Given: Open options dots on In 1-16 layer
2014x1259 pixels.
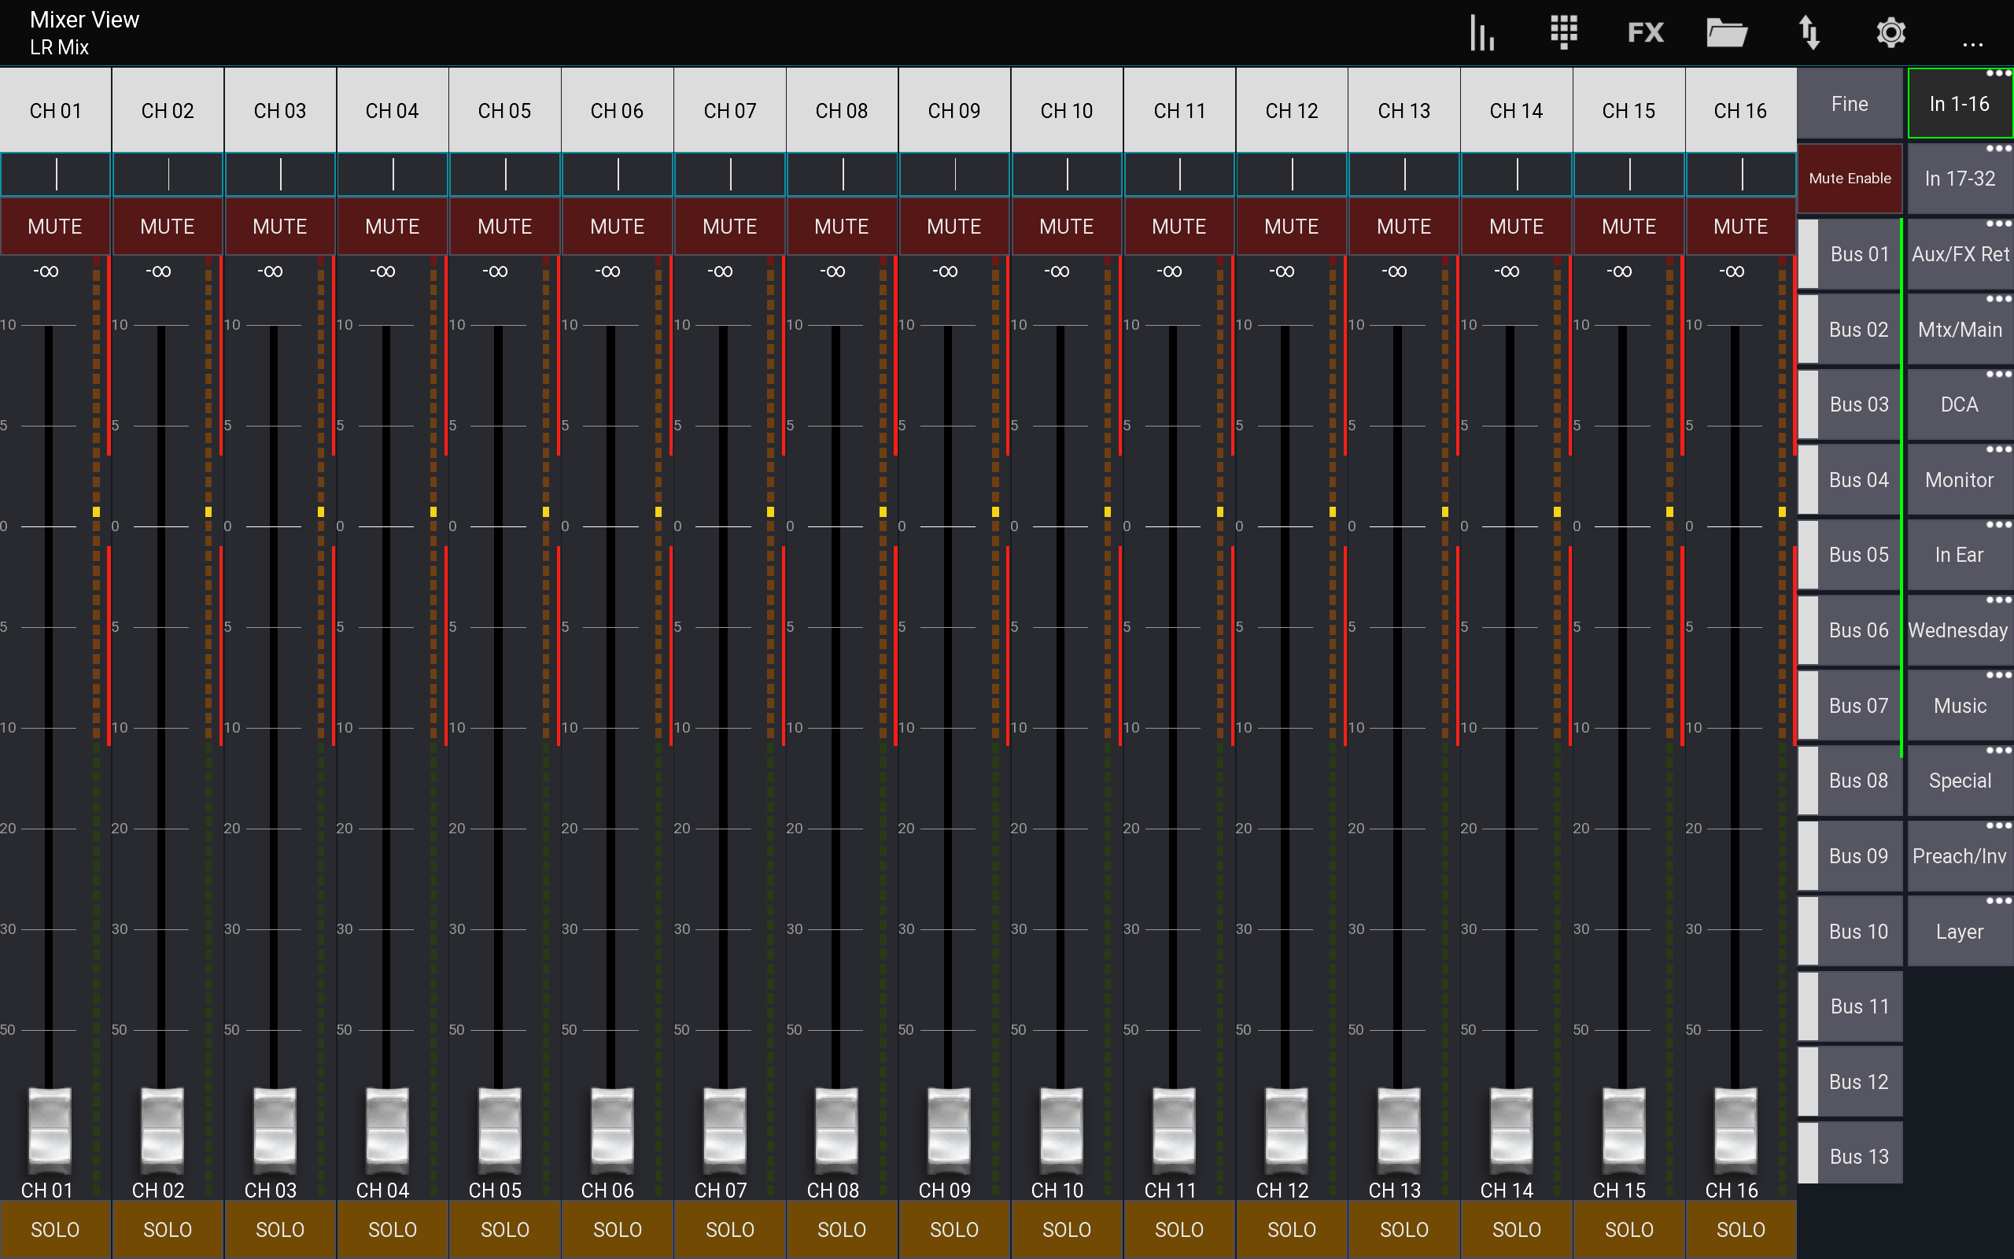Looking at the screenshot, I should [1998, 73].
